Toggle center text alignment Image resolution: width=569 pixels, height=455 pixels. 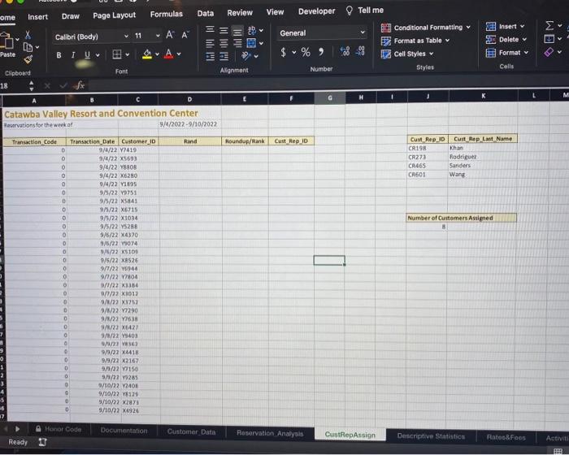(224, 44)
